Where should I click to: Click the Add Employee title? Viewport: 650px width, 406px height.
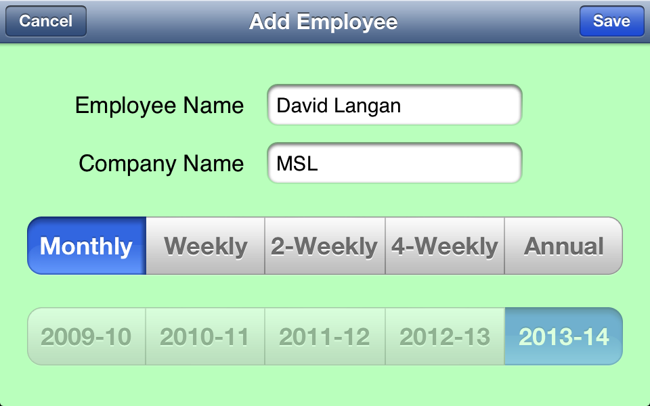click(323, 22)
